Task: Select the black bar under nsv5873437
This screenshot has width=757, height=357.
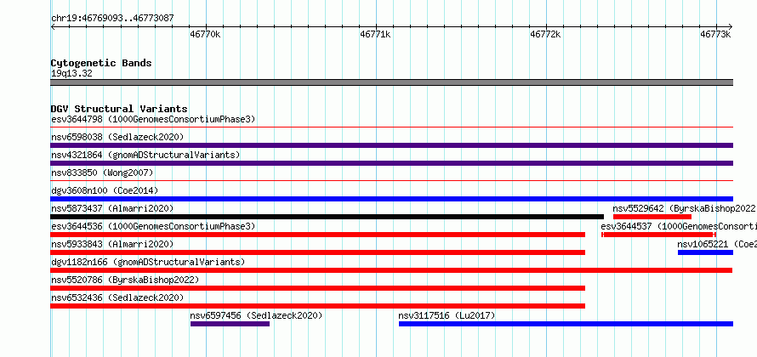Action: click(x=327, y=217)
